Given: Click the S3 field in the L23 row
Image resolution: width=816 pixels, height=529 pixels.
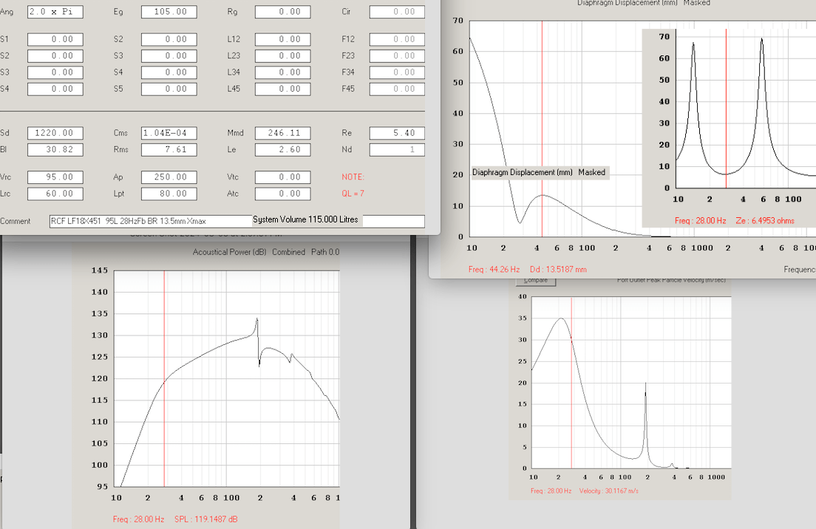Looking at the screenshot, I should click(169, 55).
